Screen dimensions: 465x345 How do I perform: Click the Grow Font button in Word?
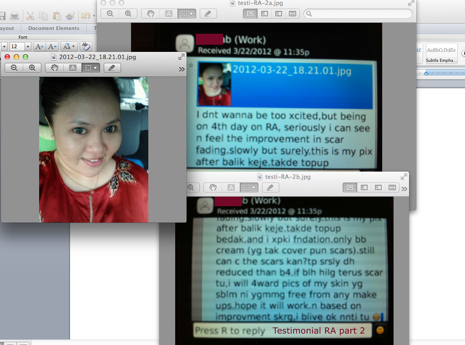coord(40,46)
